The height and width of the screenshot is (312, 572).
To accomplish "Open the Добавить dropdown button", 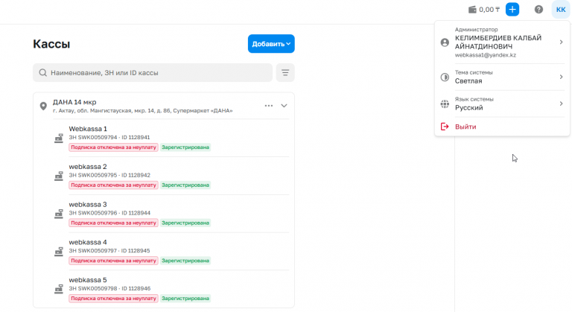I will (271, 44).
